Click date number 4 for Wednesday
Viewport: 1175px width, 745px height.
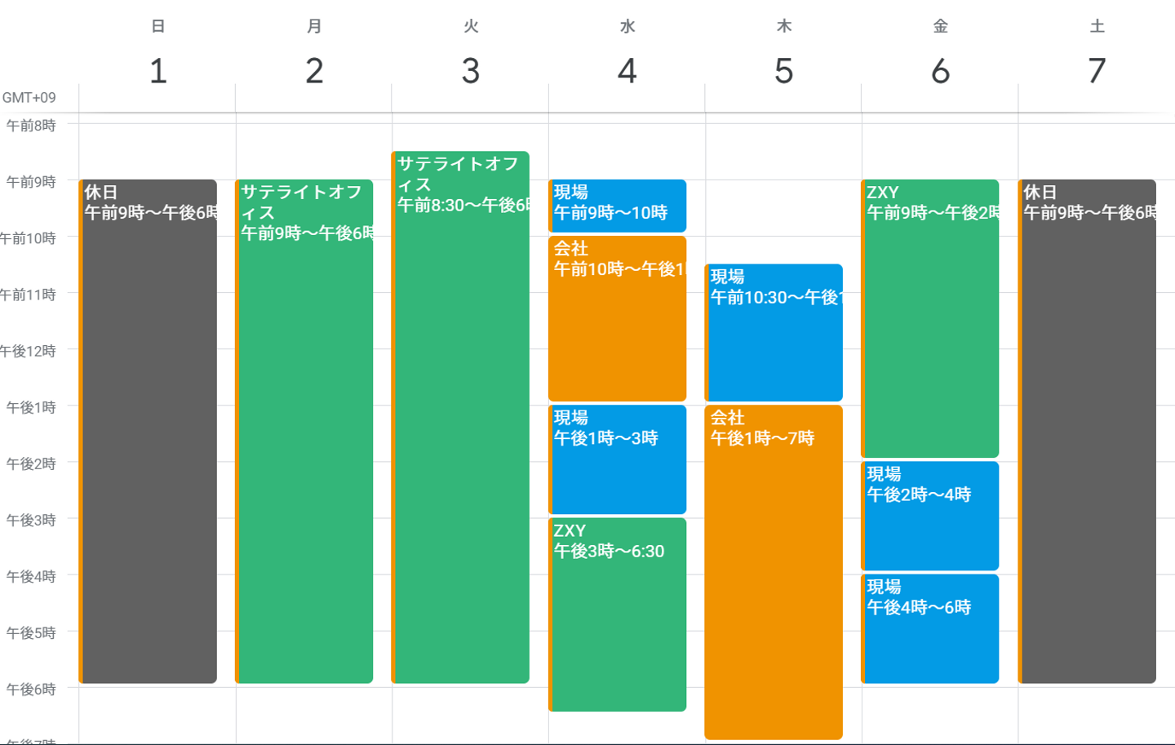pyautogui.click(x=627, y=72)
